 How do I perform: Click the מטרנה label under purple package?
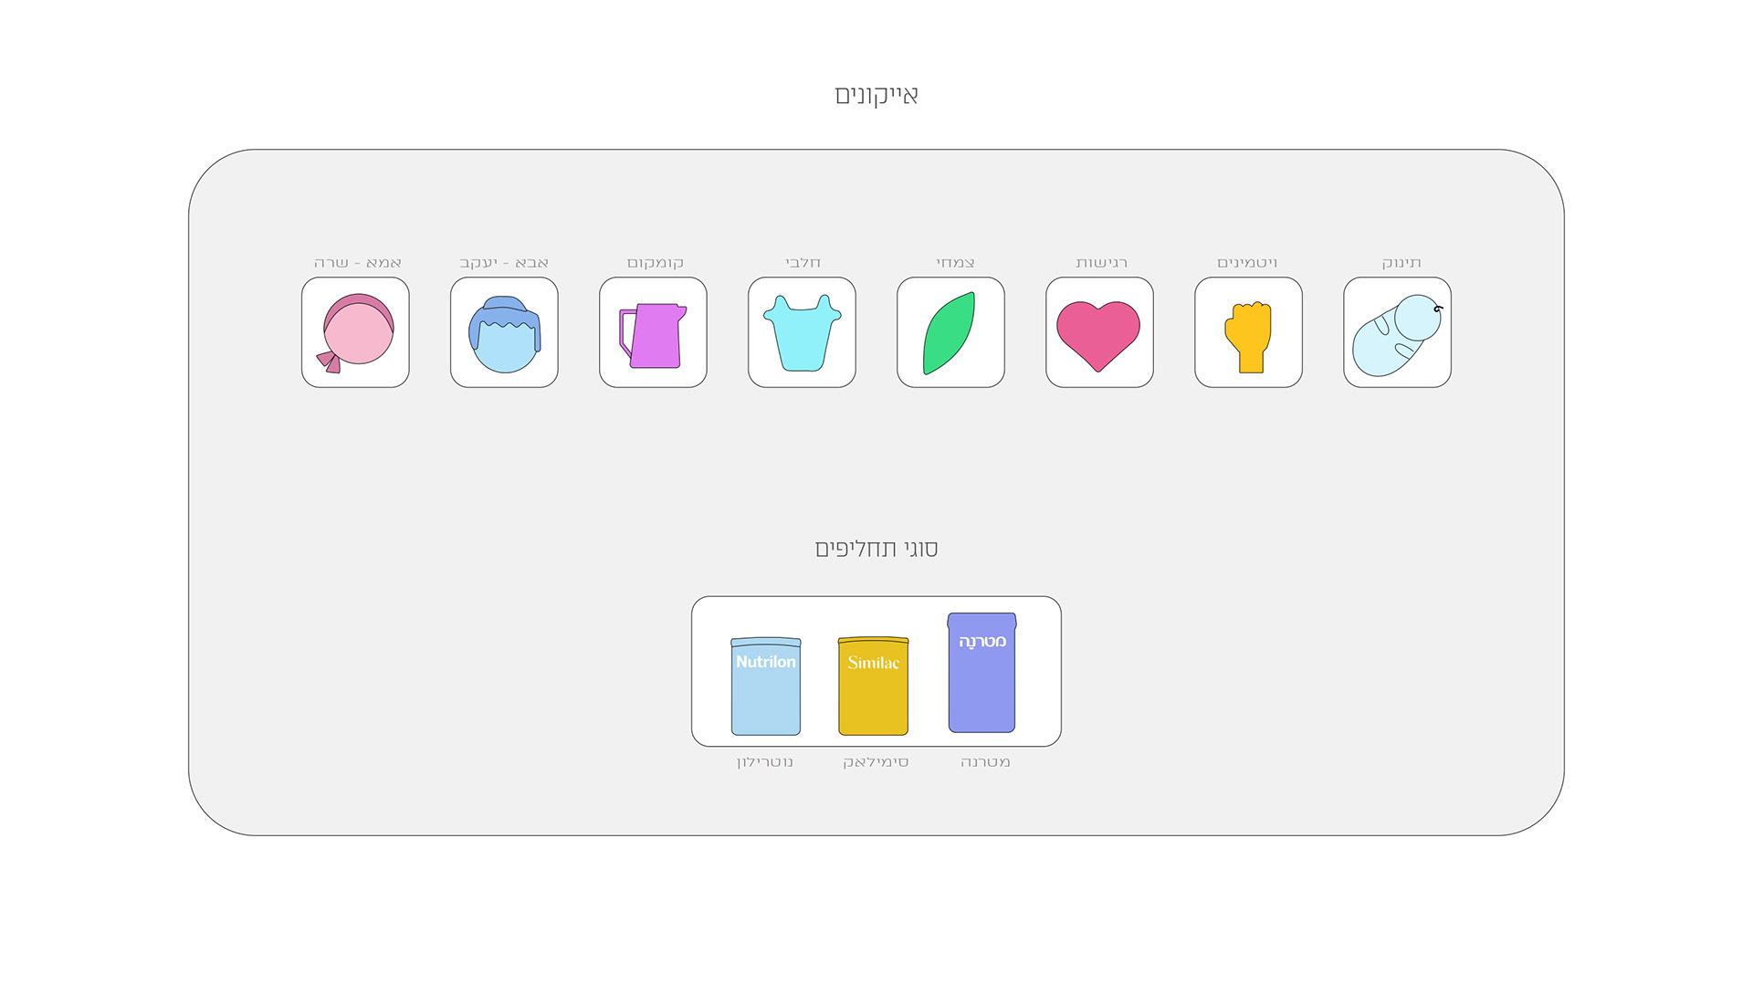985,762
